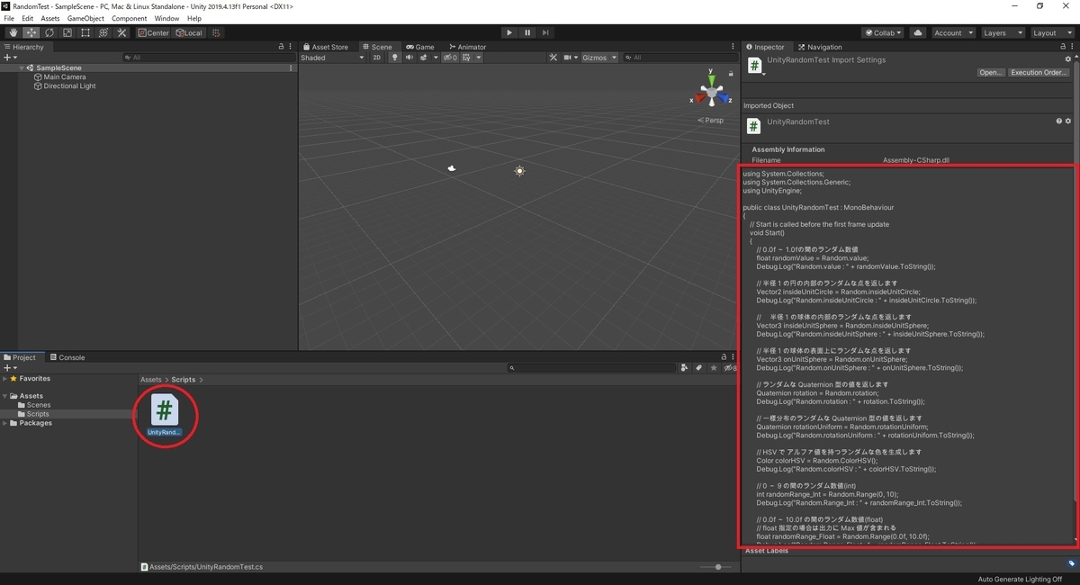1080x585 pixels.
Task: Toggle 2D scene view mode
Action: (377, 58)
